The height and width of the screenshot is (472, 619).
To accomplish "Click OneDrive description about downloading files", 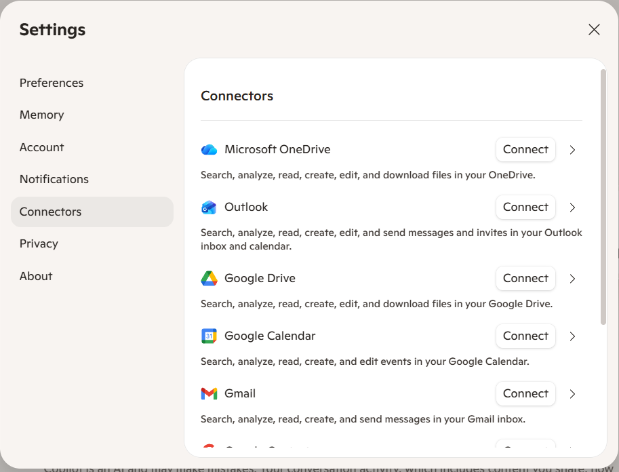I will click(368, 175).
